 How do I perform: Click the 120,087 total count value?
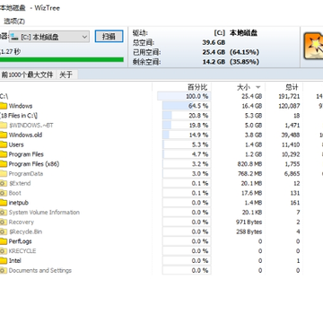click(x=289, y=106)
